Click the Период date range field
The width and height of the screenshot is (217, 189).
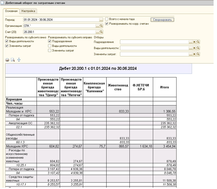coord(61,20)
